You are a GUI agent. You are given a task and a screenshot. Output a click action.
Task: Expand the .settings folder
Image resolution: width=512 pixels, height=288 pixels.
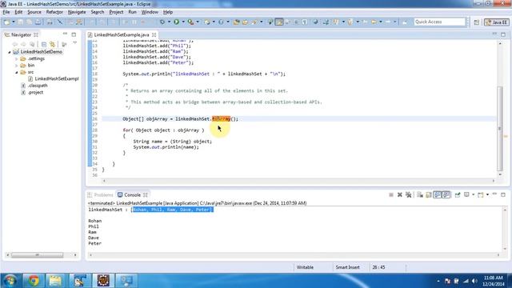(x=16, y=58)
